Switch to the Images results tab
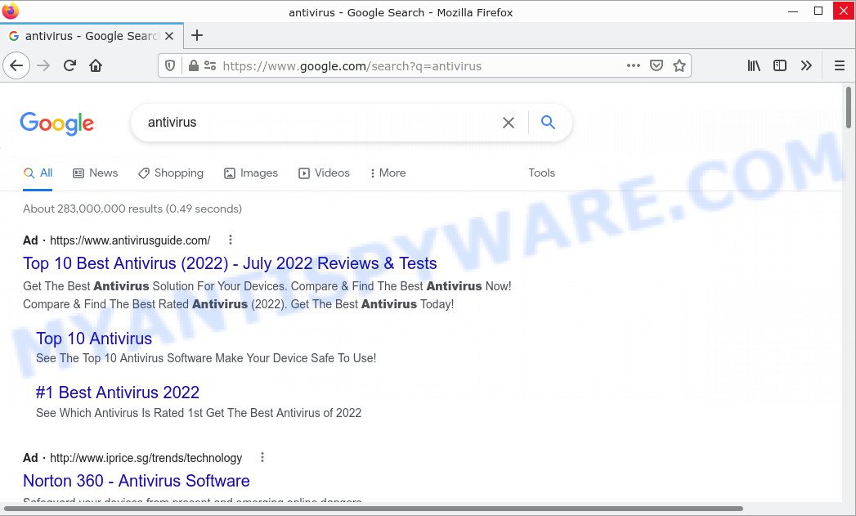This screenshot has height=516, width=856. coord(251,173)
